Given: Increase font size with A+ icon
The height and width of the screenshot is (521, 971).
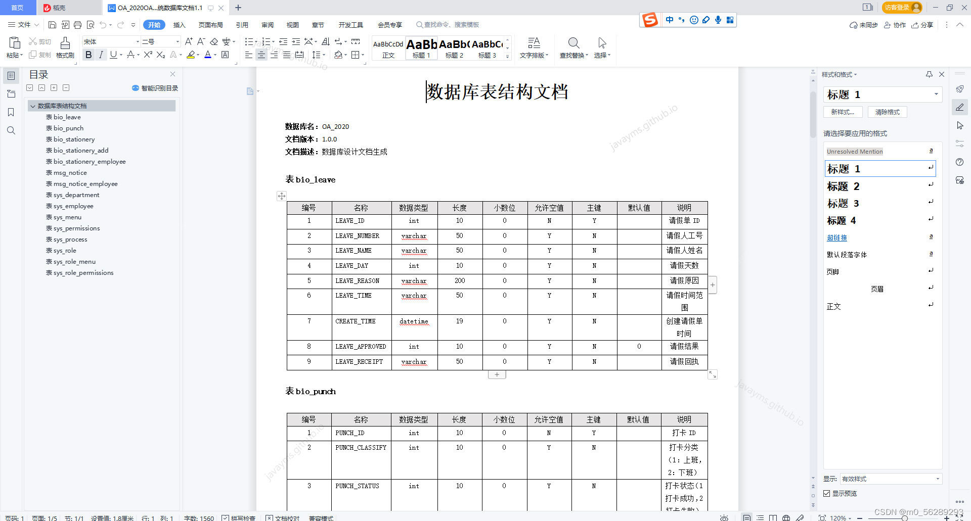Looking at the screenshot, I should (189, 41).
